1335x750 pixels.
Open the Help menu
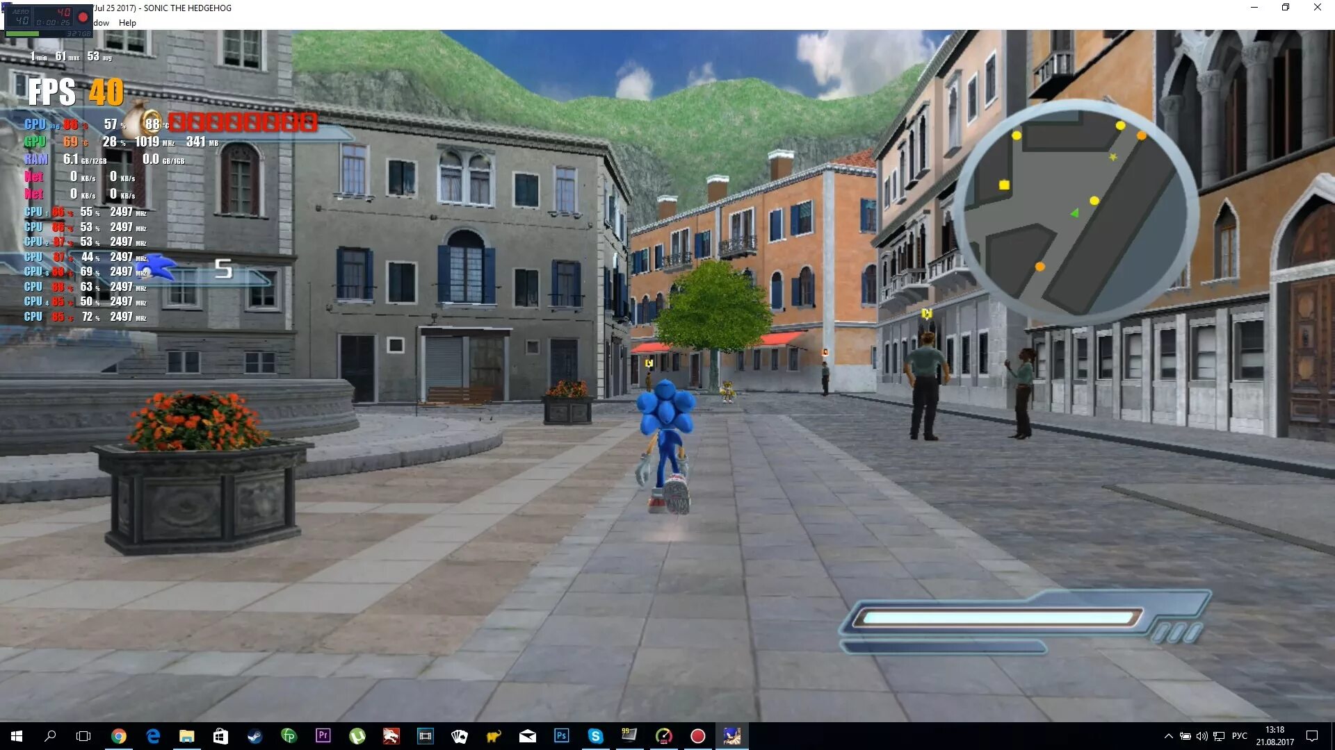127,22
